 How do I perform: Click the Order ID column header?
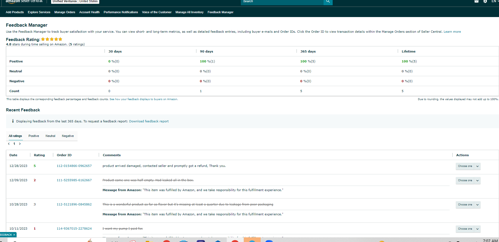point(64,155)
